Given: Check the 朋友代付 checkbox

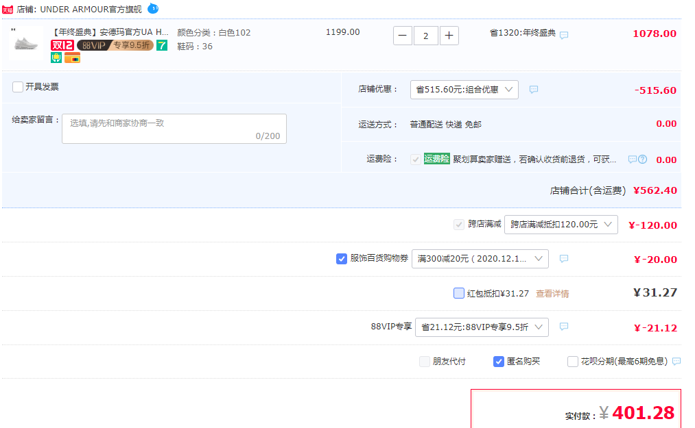Looking at the screenshot, I should (x=424, y=362).
